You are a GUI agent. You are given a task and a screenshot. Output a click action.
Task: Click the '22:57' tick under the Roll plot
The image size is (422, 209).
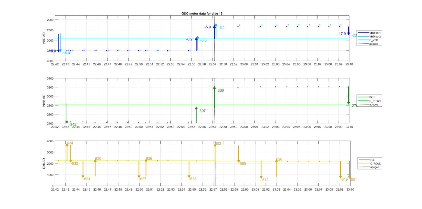pos(213,189)
